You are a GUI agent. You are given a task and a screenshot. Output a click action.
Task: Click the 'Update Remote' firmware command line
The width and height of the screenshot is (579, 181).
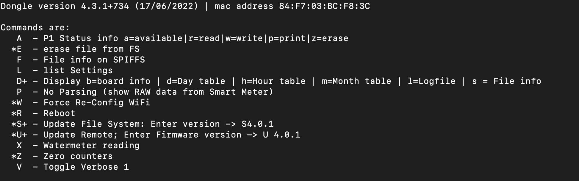click(x=172, y=135)
